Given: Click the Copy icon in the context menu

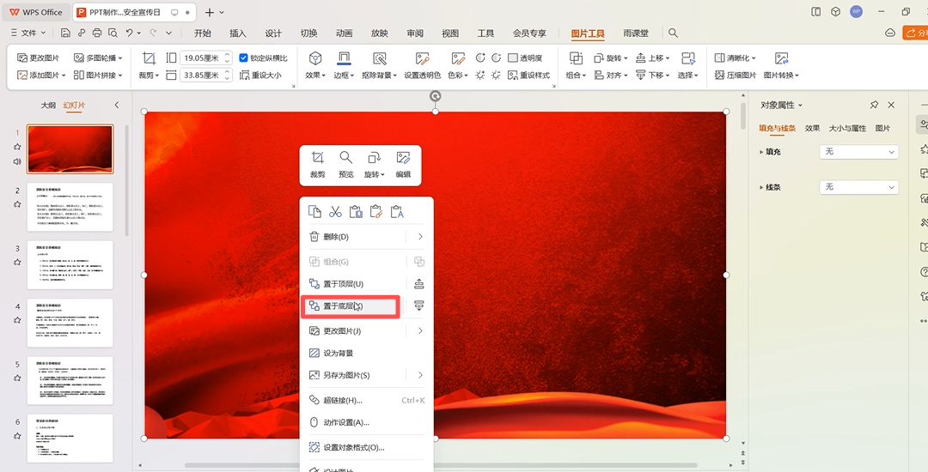Looking at the screenshot, I should [314, 212].
